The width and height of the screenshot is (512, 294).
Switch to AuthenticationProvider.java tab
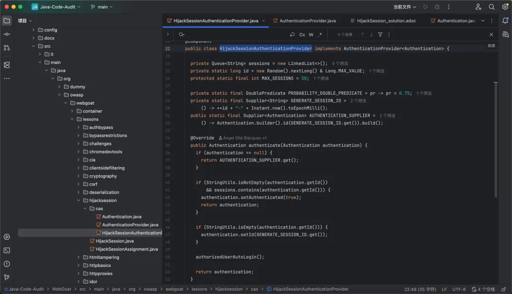(304, 20)
